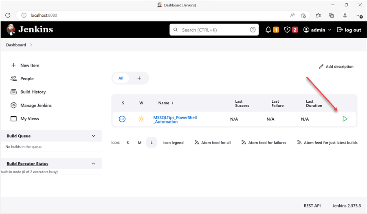The width and height of the screenshot is (367, 214).
Task: Open the Icon legend link
Action: point(173,143)
